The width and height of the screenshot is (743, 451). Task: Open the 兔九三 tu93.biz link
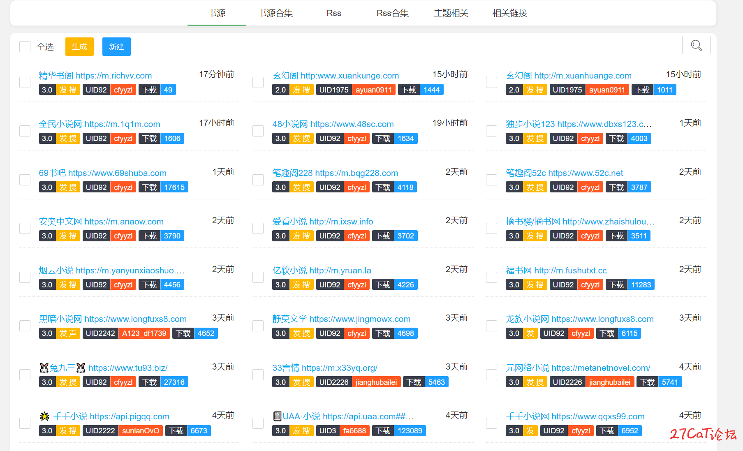[103, 368]
